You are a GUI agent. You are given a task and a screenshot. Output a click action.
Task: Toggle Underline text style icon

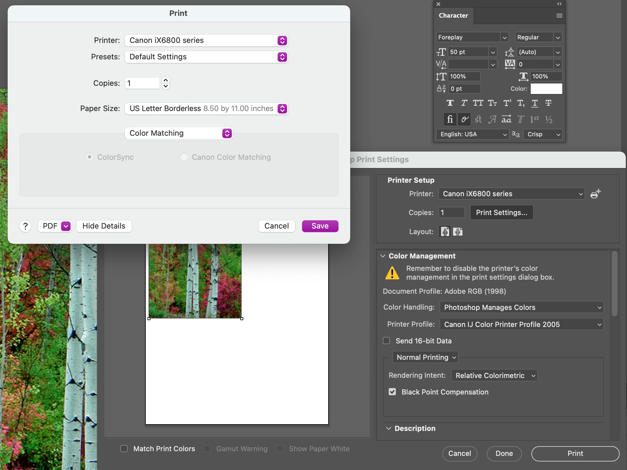tap(535, 103)
